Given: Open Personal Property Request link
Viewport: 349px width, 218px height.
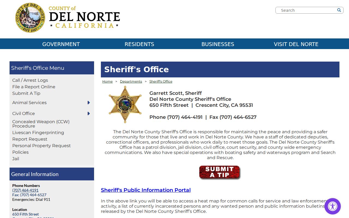Looking at the screenshot, I should click(x=41, y=146).
